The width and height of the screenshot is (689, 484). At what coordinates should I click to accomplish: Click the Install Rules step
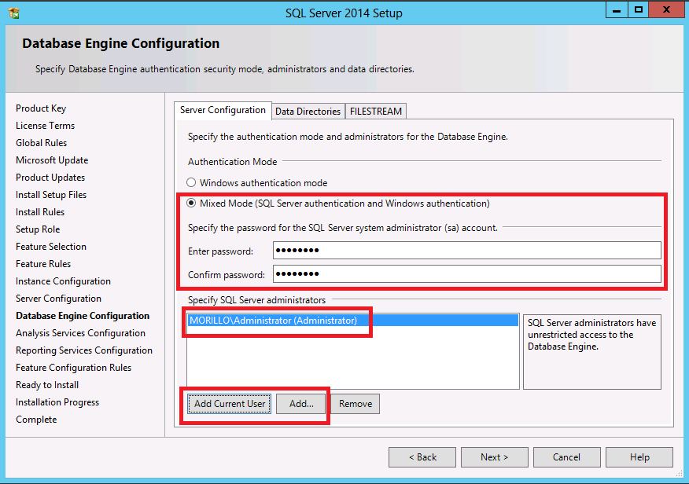40,212
